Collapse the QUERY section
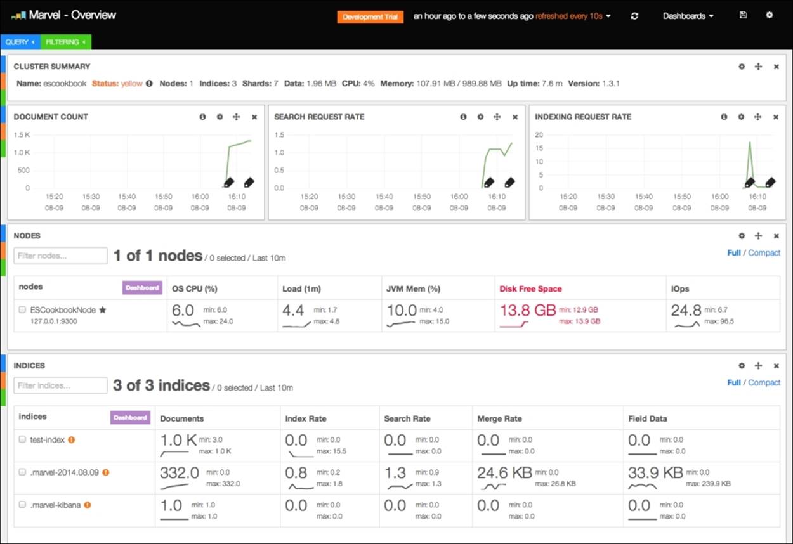The width and height of the screenshot is (793, 544). pyautogui.click(x=20, y=42)
